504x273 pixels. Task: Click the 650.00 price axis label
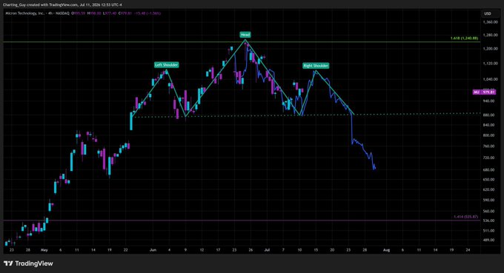pos(489,180)
